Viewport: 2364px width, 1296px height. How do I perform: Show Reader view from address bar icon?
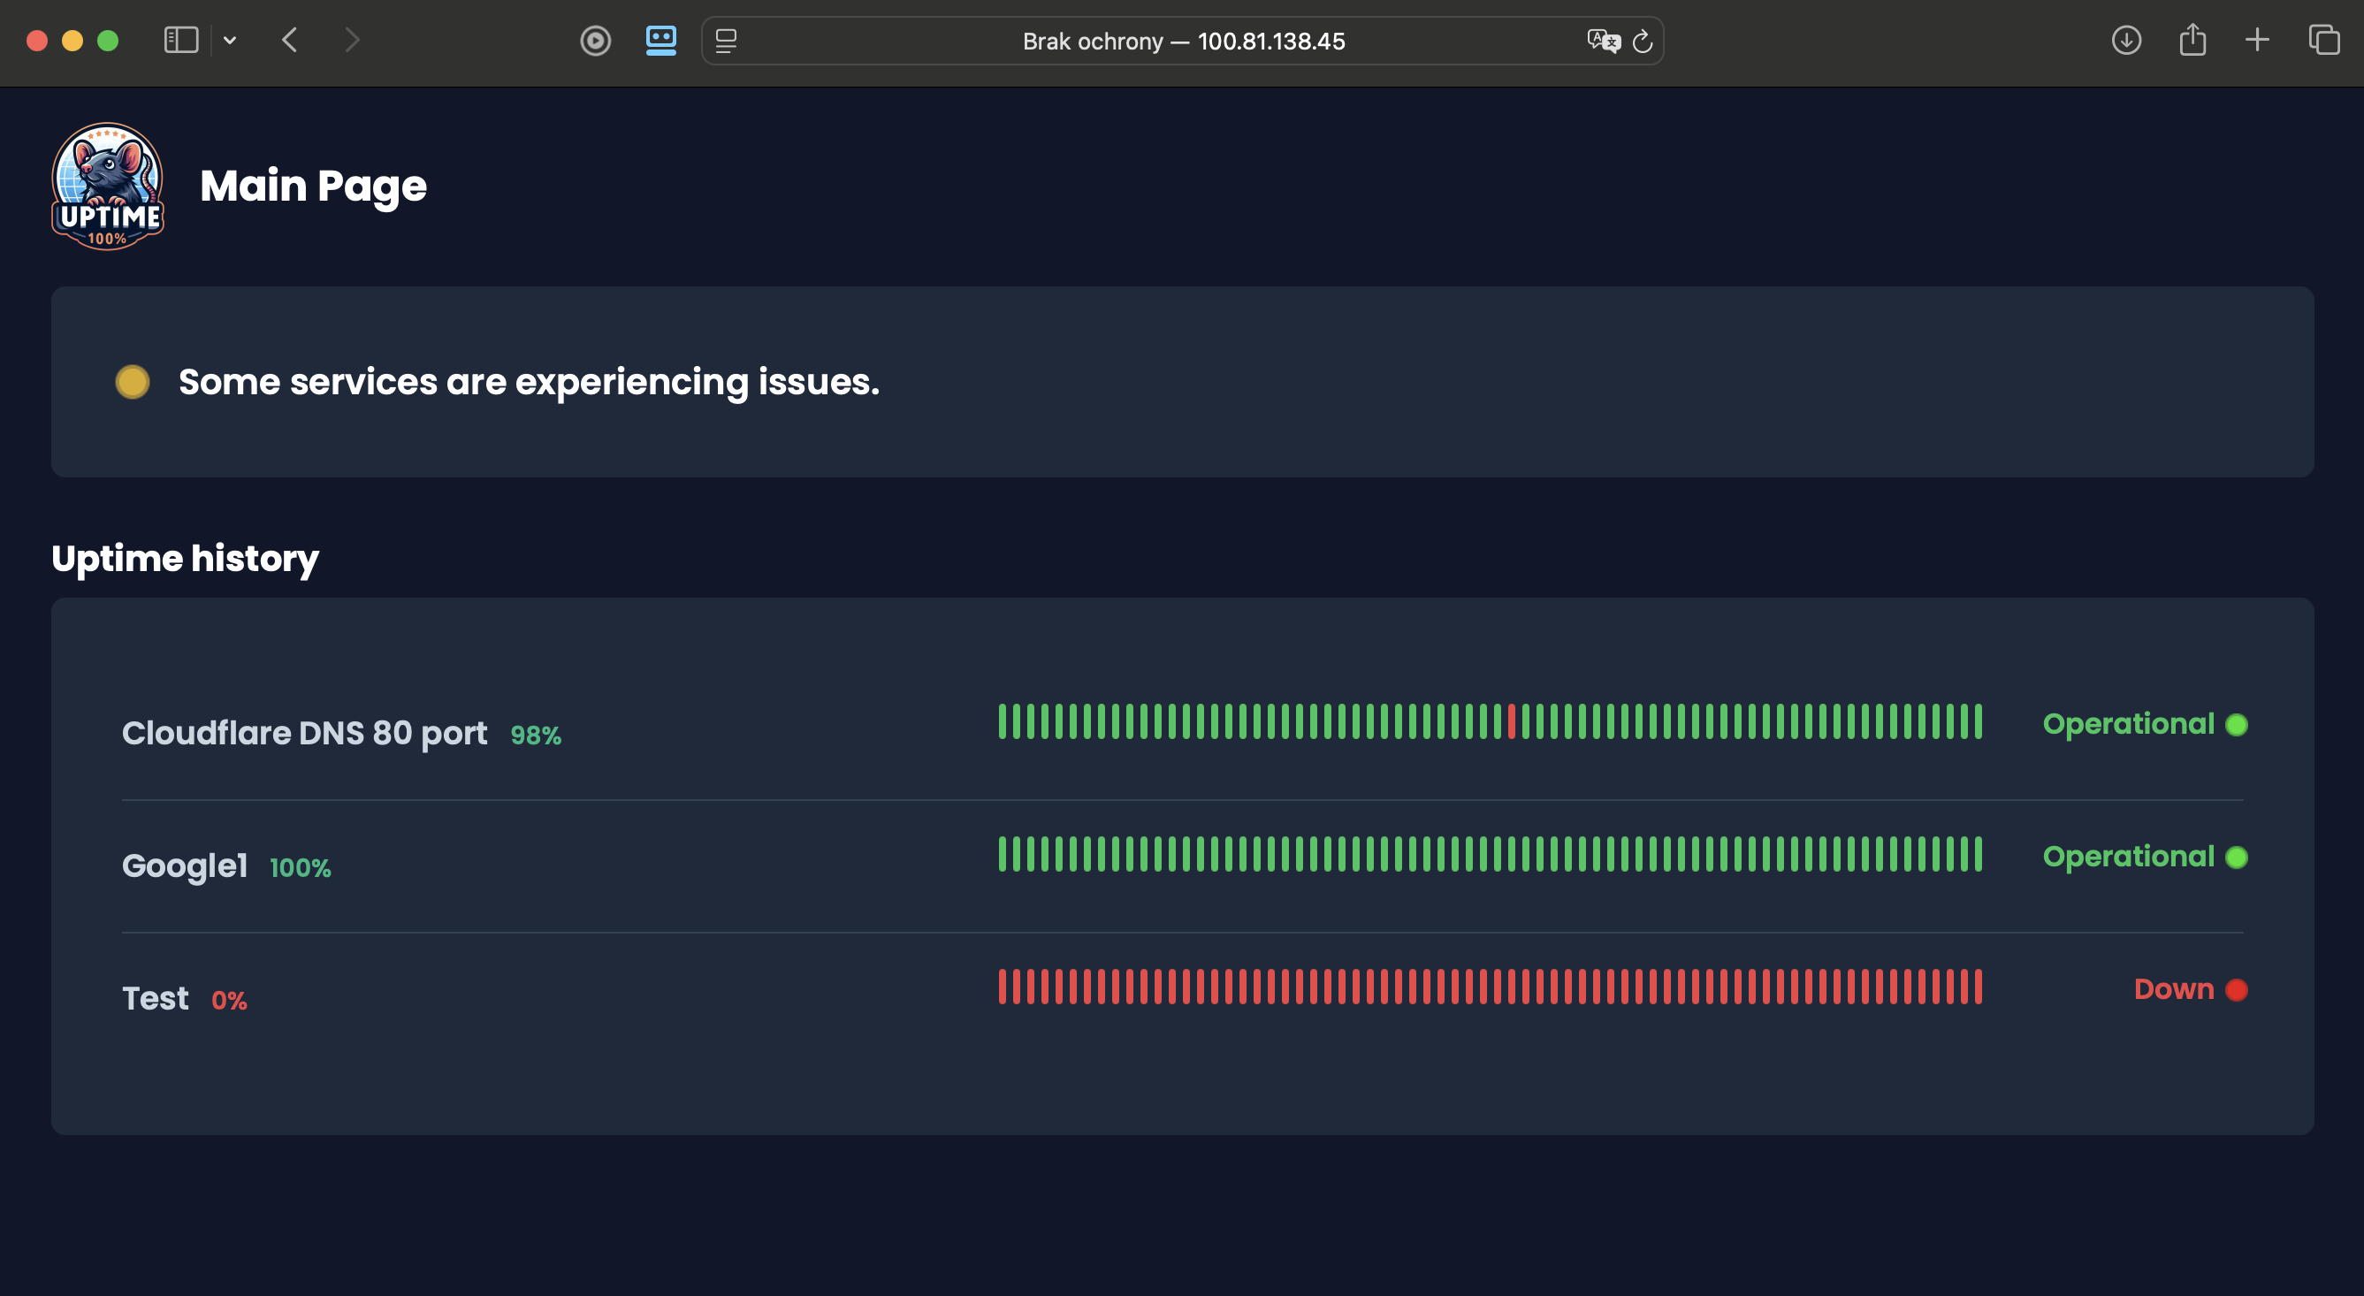(726, 41)
